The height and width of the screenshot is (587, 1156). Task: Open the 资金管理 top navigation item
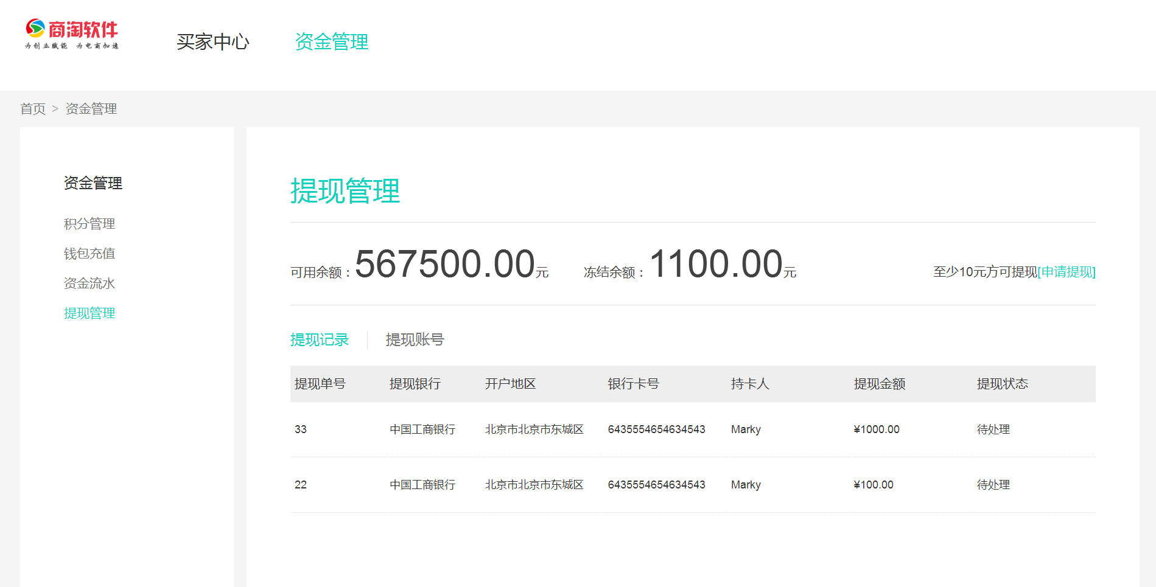pos(331,41)
